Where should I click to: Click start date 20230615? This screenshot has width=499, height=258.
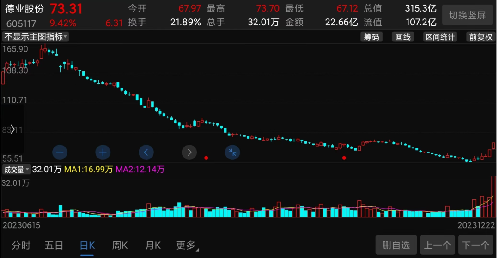tap(21, 225)
